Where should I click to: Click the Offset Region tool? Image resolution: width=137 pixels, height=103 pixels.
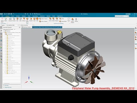(x=62, y=19)
